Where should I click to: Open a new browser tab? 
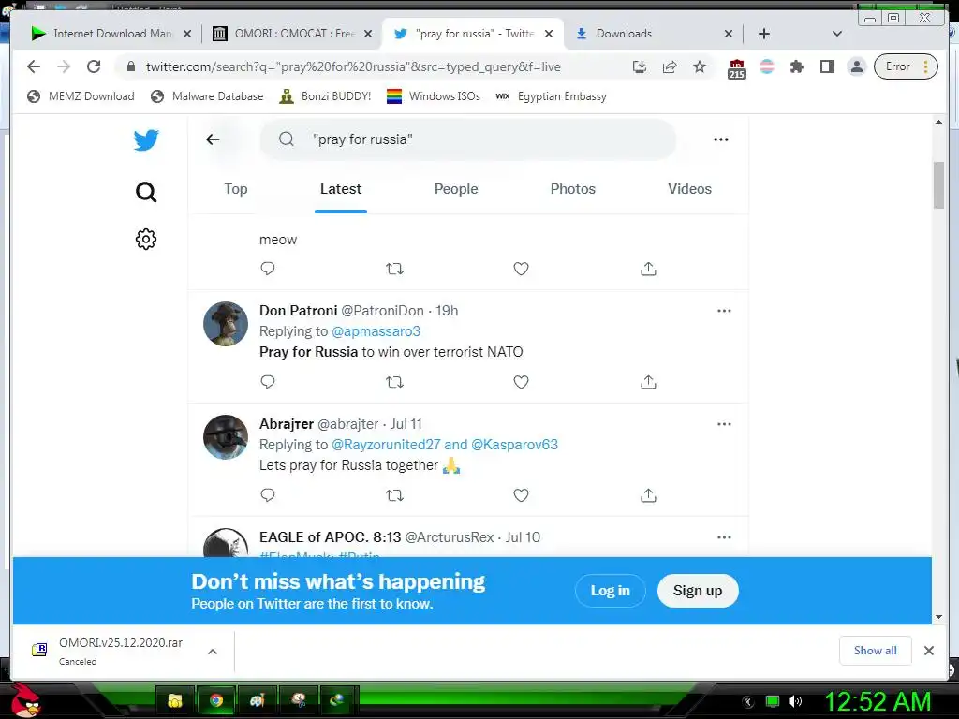[764, 34]
